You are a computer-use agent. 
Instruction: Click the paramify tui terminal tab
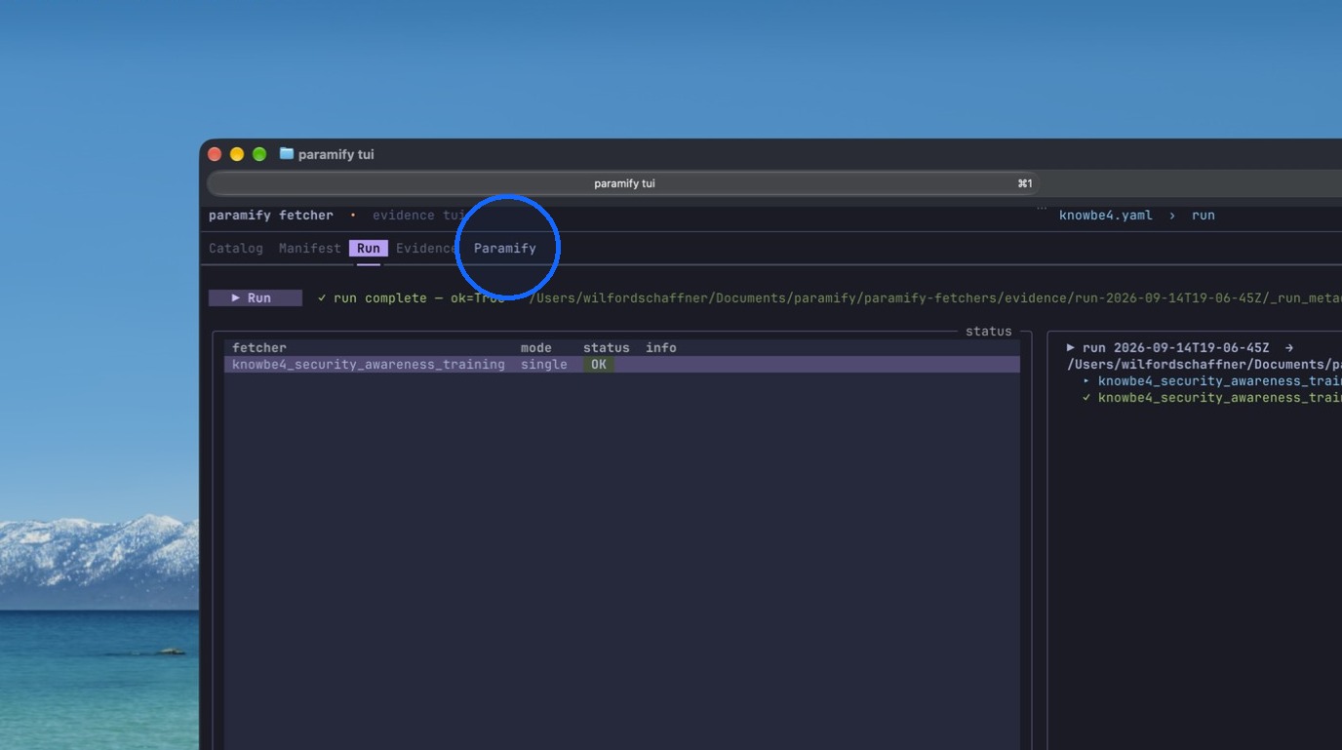624,183
